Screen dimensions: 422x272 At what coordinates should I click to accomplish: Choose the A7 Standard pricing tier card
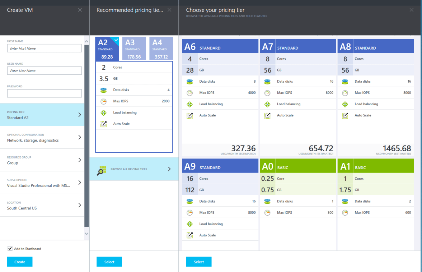pos(297,97)
